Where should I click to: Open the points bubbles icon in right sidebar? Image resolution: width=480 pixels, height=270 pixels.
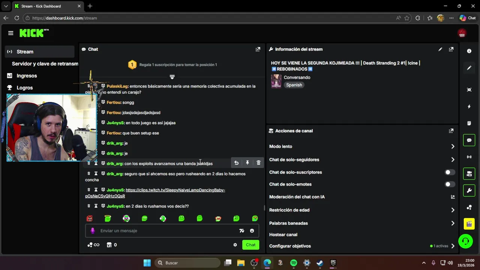(x=469, y=207)
